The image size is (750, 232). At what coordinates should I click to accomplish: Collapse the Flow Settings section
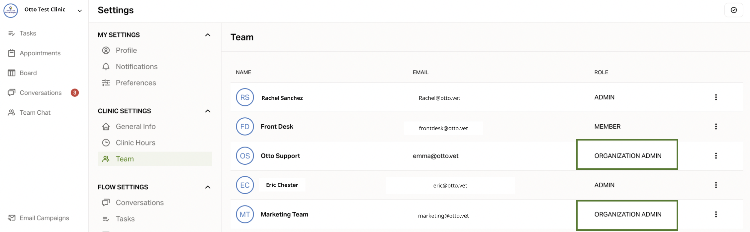pos(208,187)
